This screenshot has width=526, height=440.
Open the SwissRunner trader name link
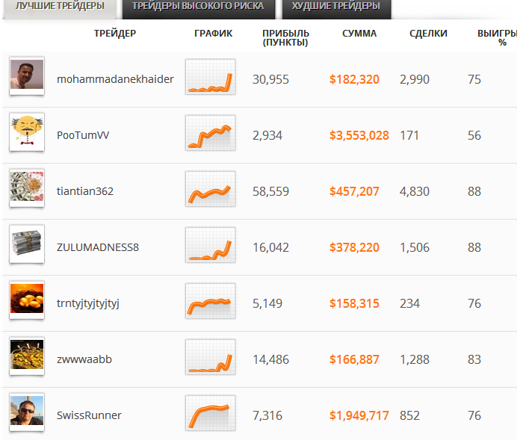pyautogui.click(x=89, y=415)
